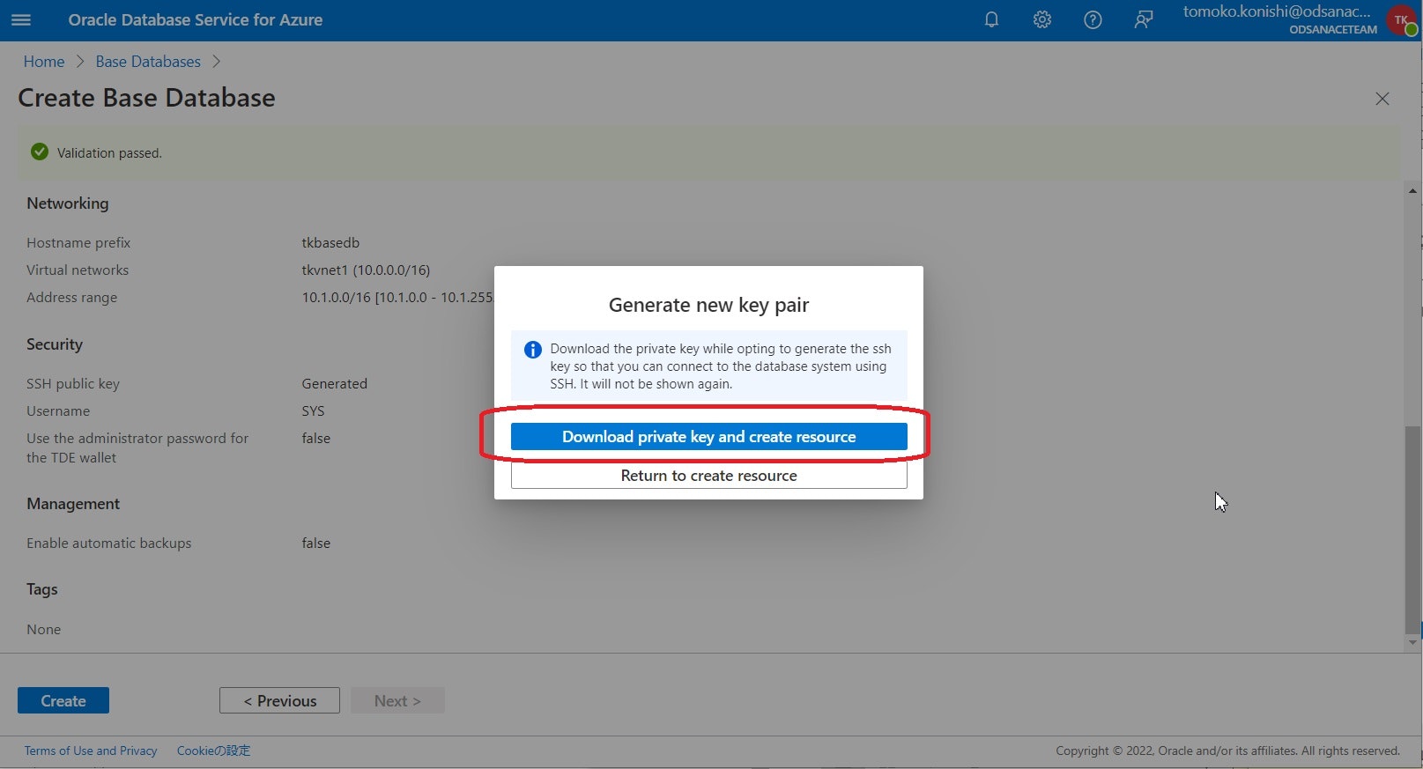
Task: Click the green validation check icon
Action: [40, 152]
